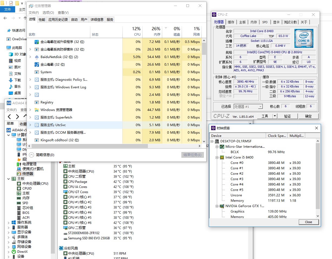Collapse the DESKTOP-DL1RMSF node in clock window
Screen dimensions: 332x259
click(212, 141)
